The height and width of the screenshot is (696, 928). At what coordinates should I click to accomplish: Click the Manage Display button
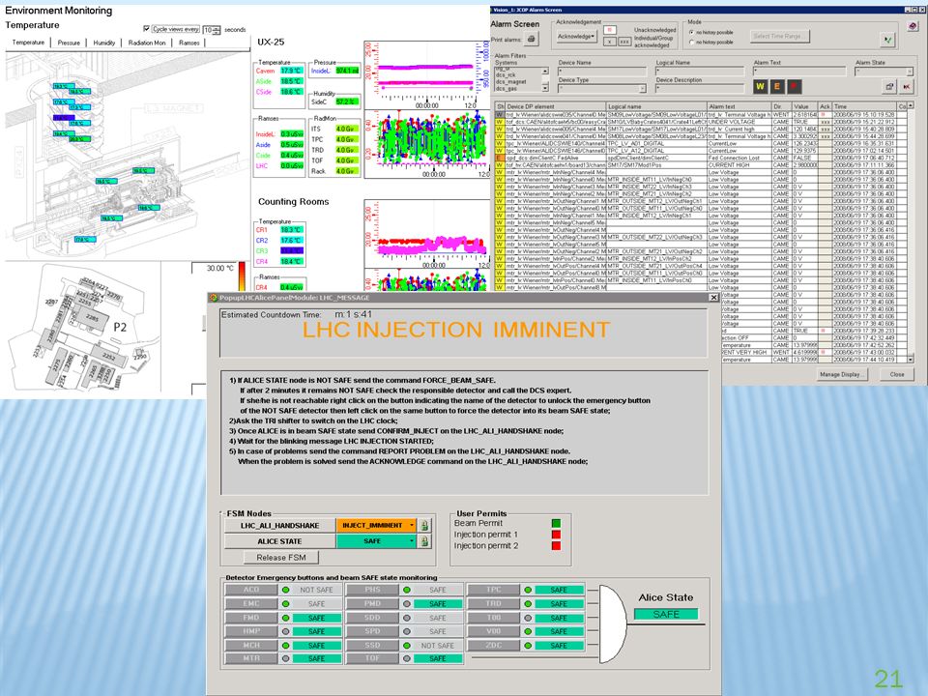point(843,374)
